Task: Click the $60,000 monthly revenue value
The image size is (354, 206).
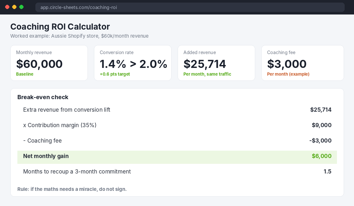Action: coord(39,64)
